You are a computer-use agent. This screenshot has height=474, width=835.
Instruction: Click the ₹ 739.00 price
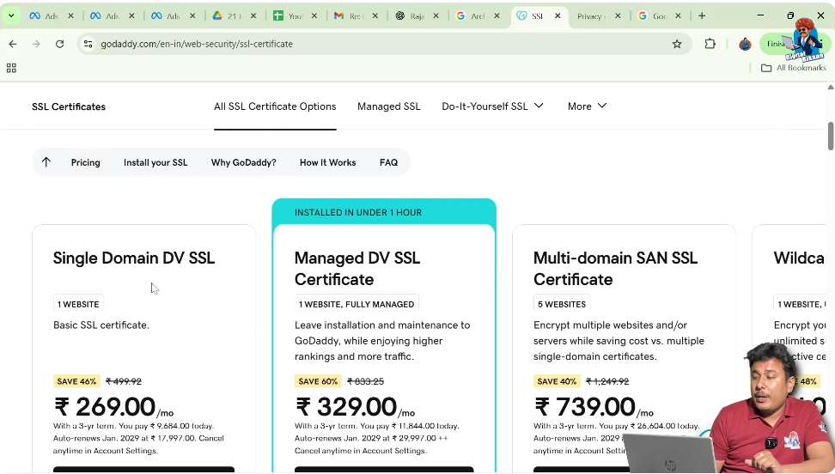[x=585, y=407]
